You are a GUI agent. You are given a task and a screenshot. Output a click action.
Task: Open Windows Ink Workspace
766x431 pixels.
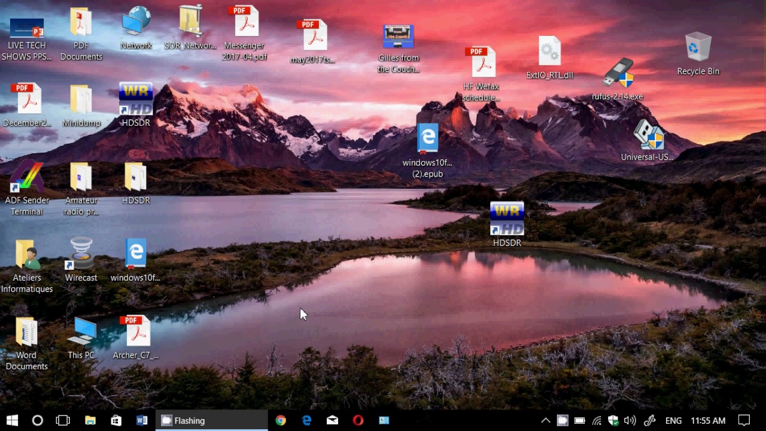click(649, 420)
